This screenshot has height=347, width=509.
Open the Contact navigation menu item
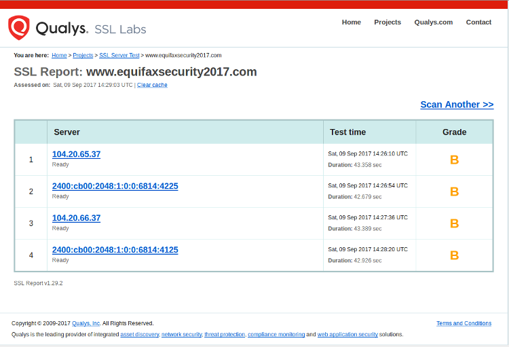click(478, 22)
